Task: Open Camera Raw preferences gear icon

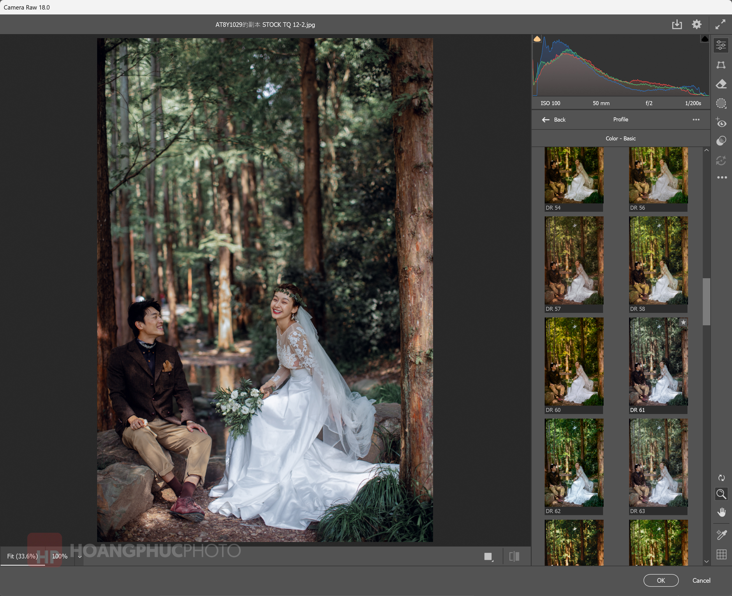Action: point(696,24)
